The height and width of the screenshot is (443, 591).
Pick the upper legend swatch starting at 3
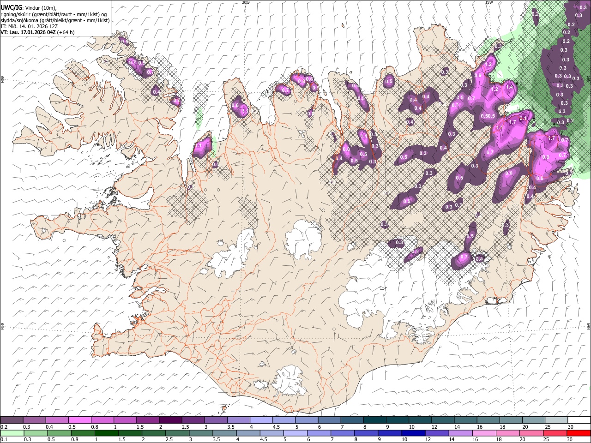216,420
